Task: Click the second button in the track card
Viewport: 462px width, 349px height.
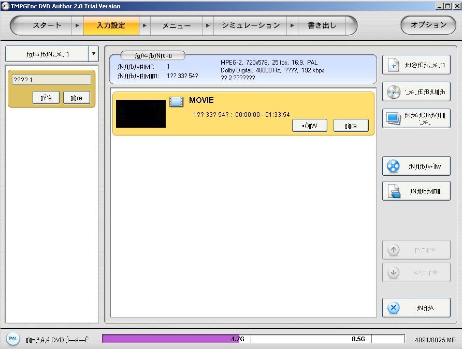Action: [77, 98]
